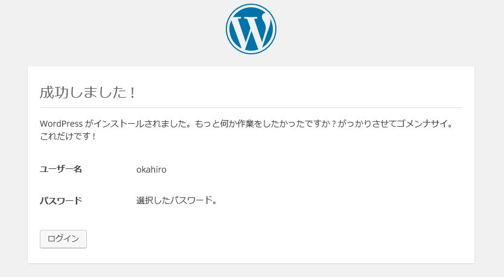
Task: Click the 選択したパスワード。 text
Action: [x=176, y=200]
